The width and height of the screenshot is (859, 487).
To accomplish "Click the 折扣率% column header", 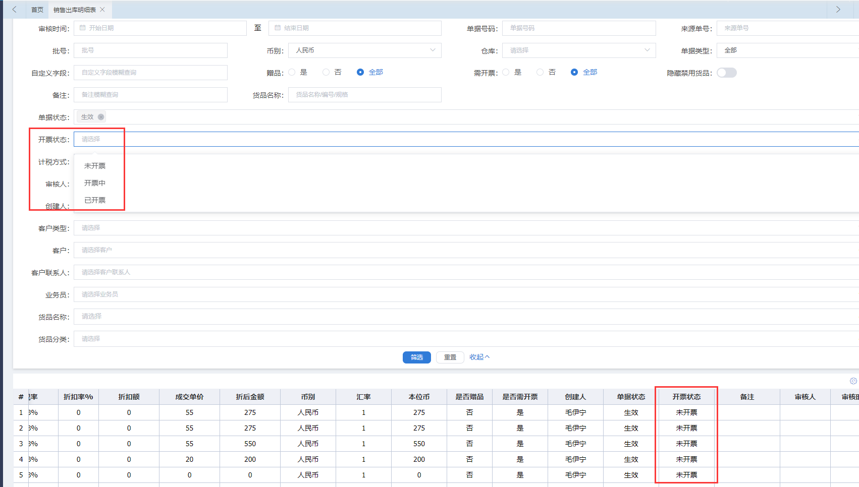I will [x=78, y=397].
